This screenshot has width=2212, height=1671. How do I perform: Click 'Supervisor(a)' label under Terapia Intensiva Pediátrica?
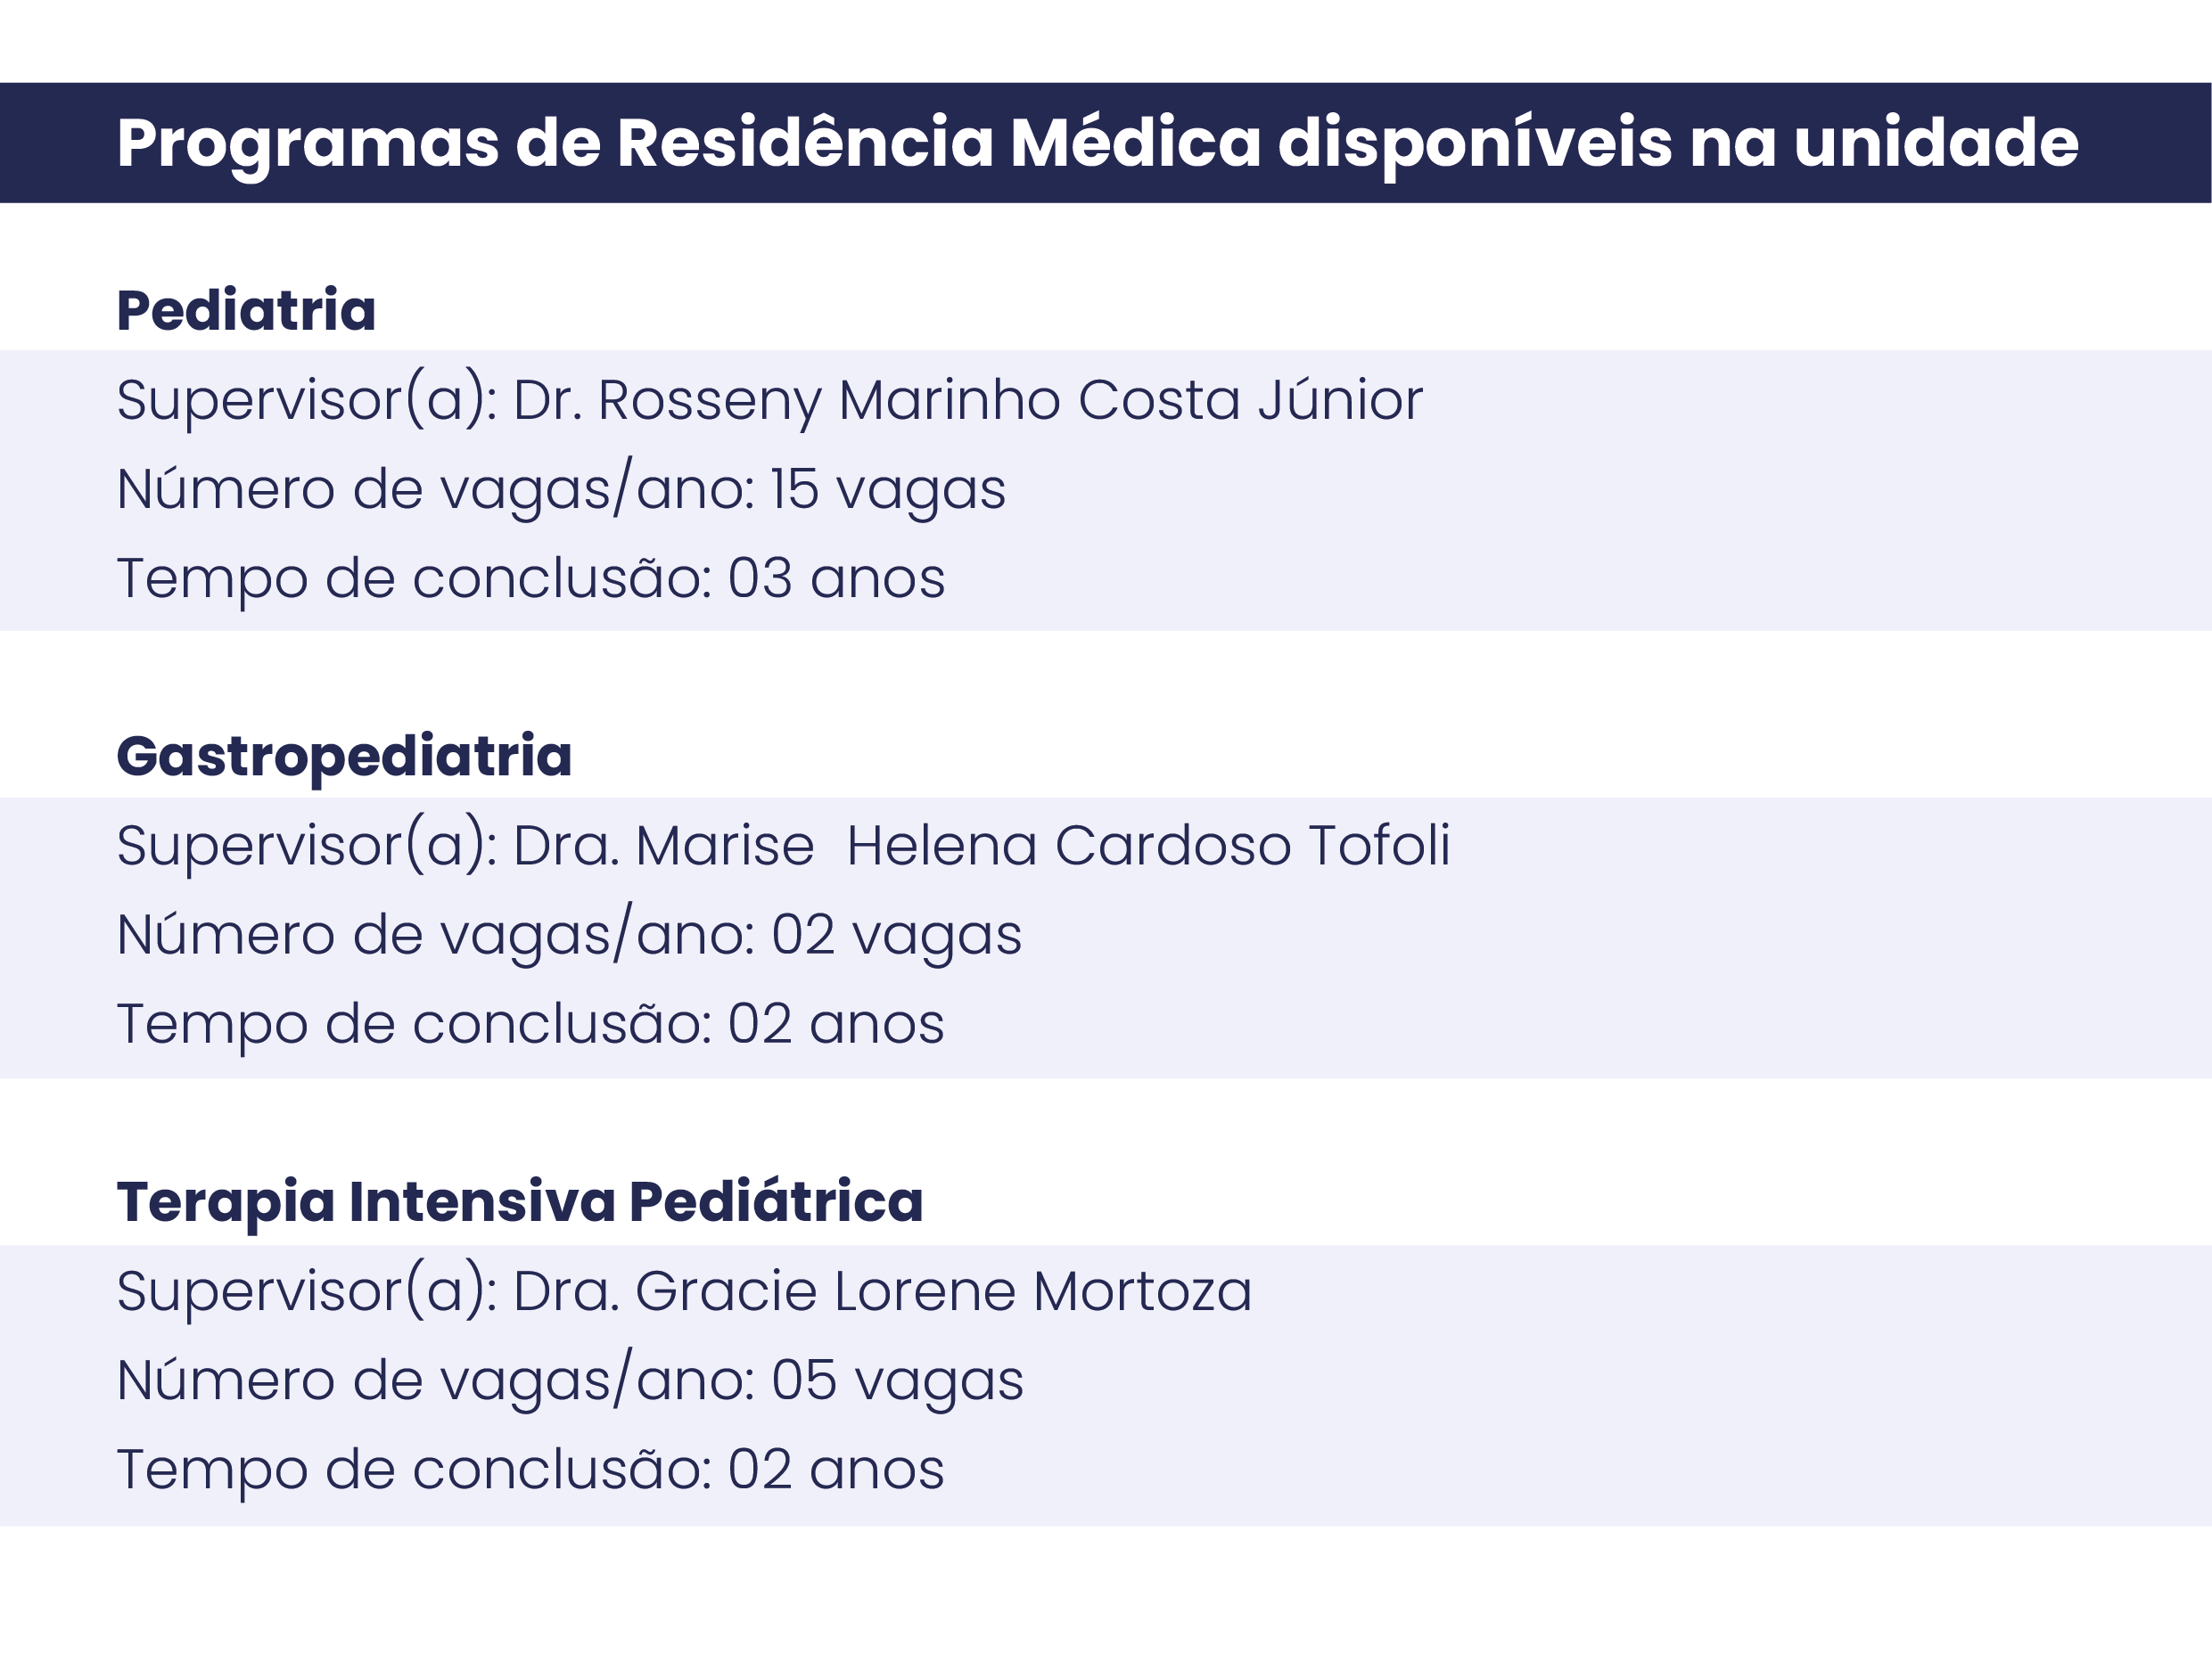coord(306,1291)
